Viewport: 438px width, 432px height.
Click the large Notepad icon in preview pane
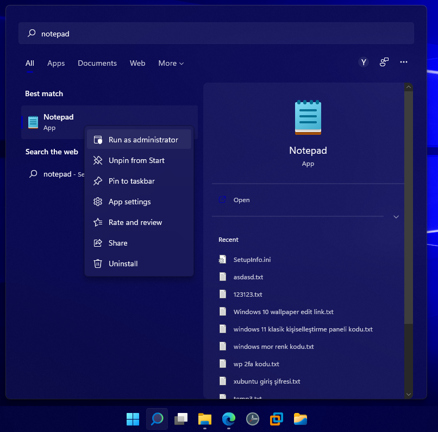(308, 117)
